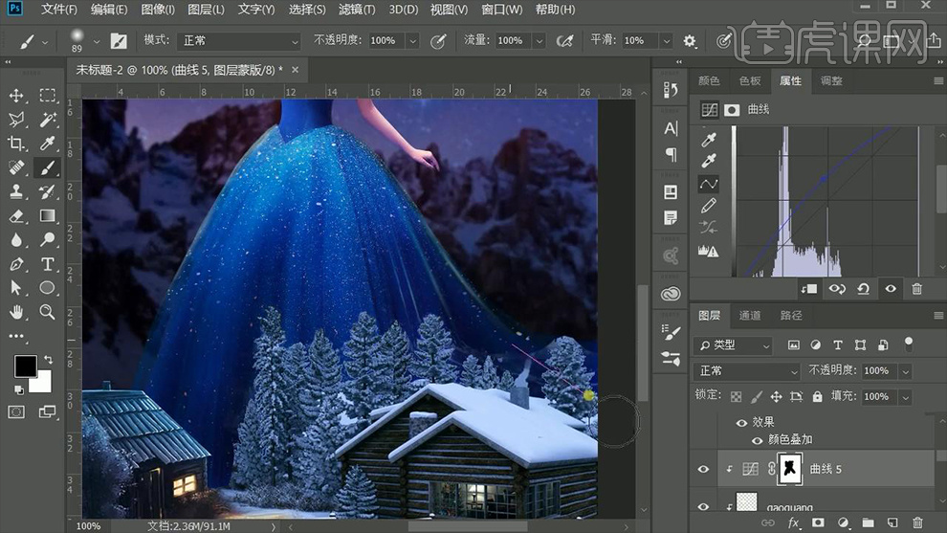Select the Eraser tool

[16, 215]
